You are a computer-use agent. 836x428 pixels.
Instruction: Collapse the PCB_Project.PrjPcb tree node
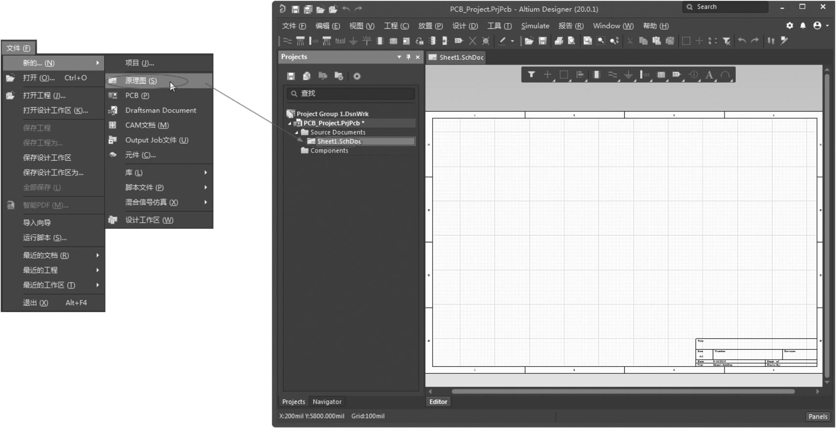pyautogui.click(x=290, y=123)
